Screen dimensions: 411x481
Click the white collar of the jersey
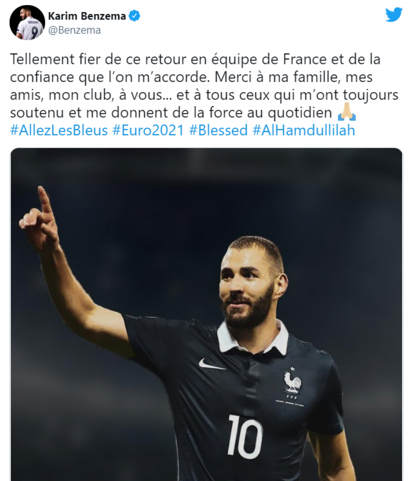pyautogui.click(x=253, y=337)
